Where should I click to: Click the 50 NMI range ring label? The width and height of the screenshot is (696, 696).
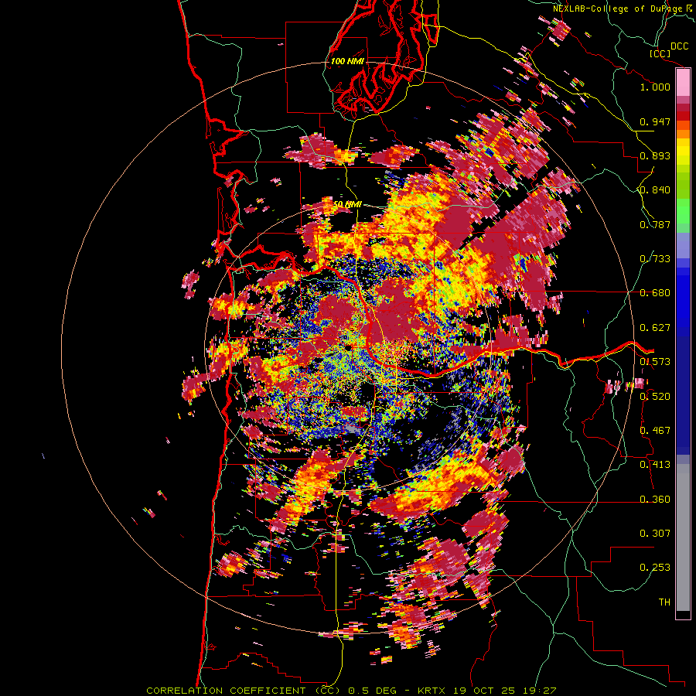[347, 205]
